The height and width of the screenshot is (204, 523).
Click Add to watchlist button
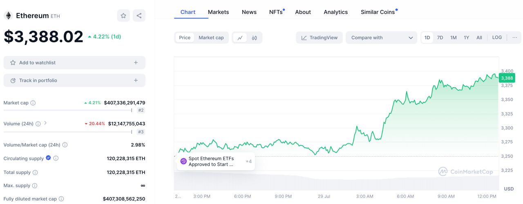[x=74, y=62]
